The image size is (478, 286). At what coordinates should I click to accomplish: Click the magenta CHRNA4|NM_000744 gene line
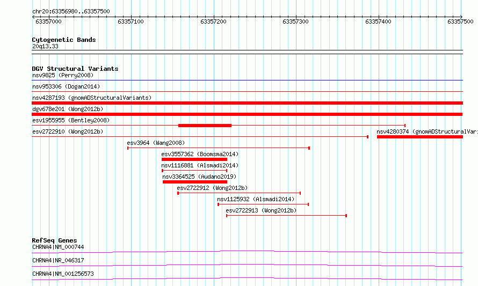247,252
